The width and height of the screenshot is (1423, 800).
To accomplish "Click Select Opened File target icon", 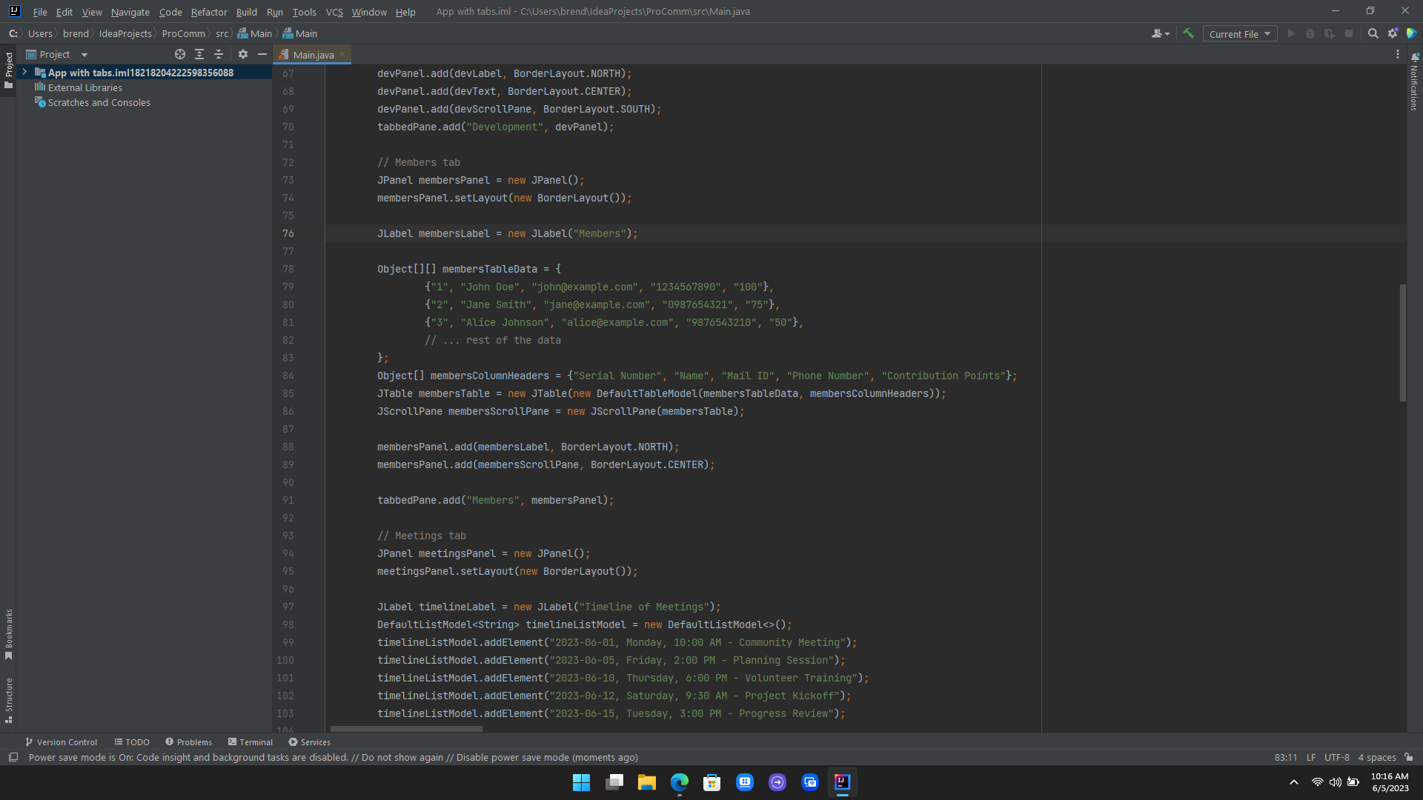I will [179, 54].
